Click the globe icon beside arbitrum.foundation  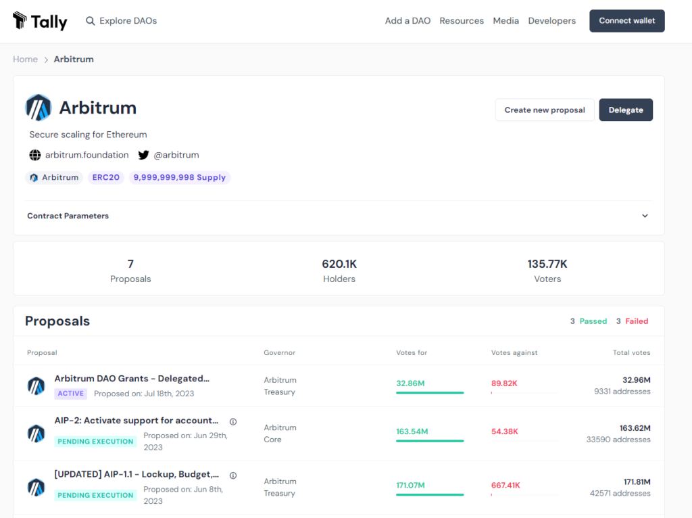tap(35, 155)
